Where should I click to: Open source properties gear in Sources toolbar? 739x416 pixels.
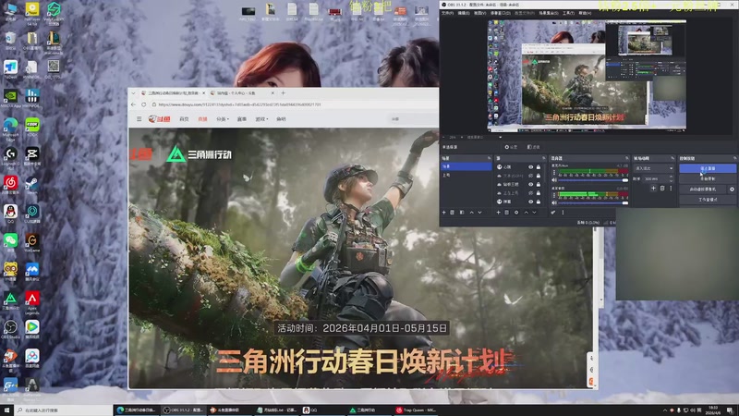516,213
